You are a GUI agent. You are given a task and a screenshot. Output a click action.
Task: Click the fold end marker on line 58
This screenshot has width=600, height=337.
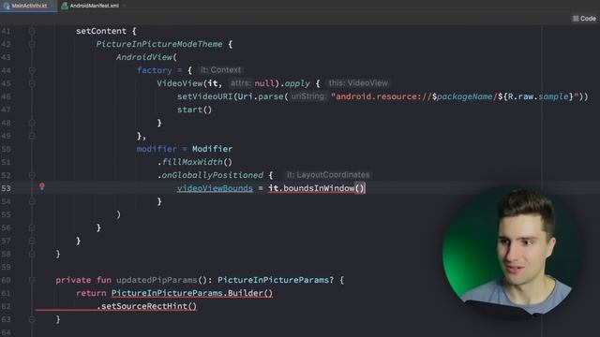point(32,254)
